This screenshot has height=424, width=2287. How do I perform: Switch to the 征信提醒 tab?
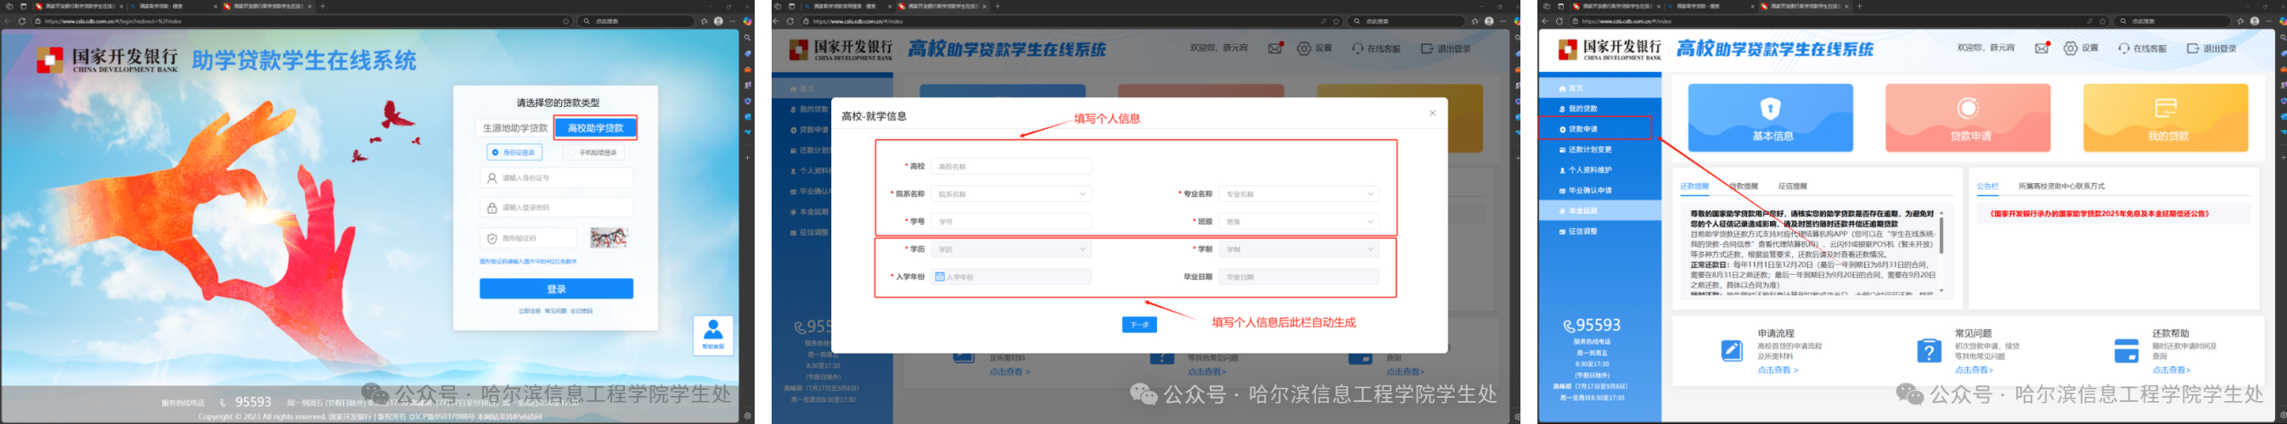pos(1791,187)
